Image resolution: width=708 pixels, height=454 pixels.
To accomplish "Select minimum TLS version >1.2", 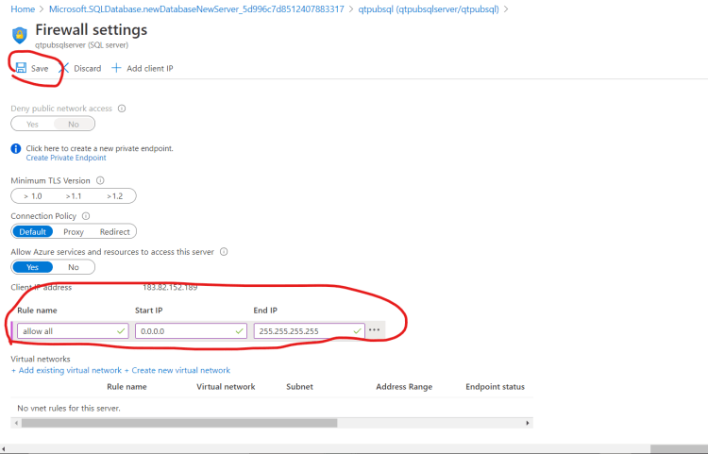I will point(114,196).
